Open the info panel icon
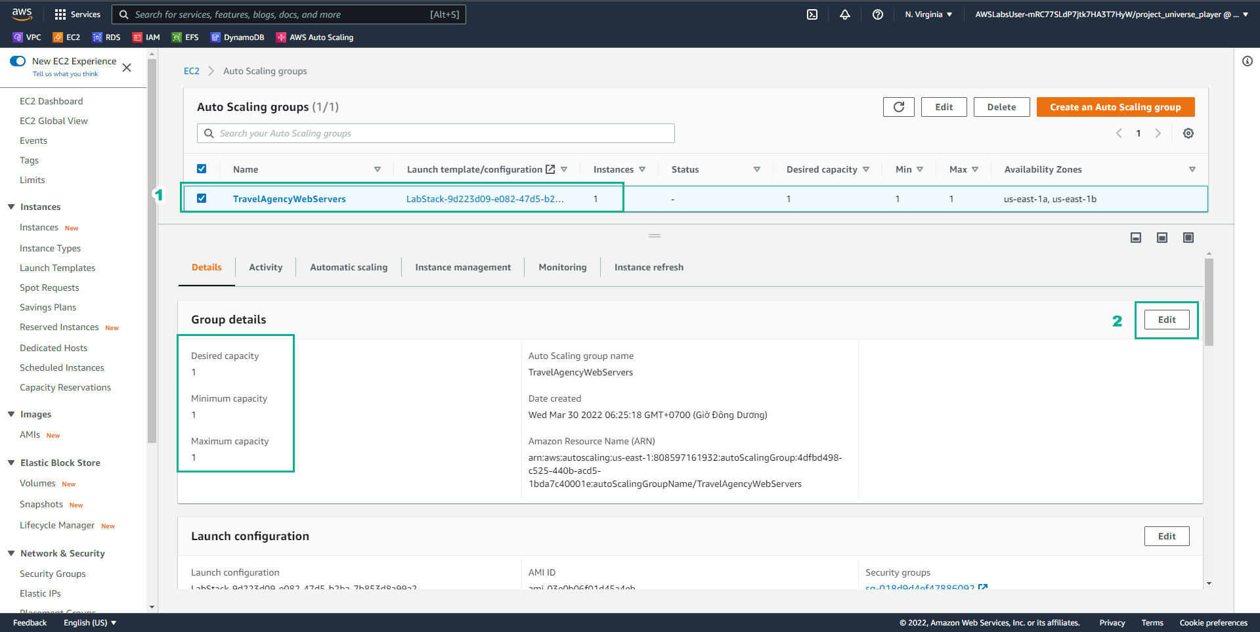Image resolution: width=1260 pixels, height=632 pixels. coord(1247,61)
